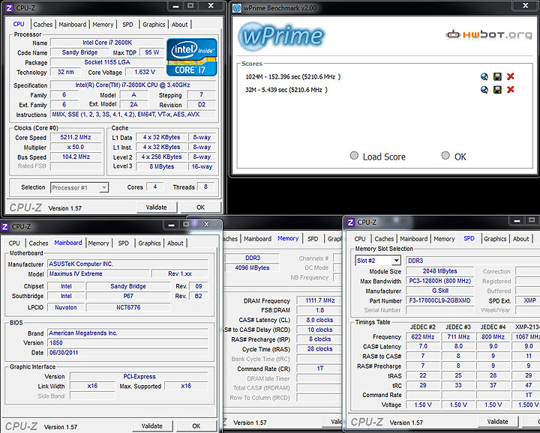The width and height of the screenshot is (540, 433).
Task: Click the 1024M - 152.396 sec score entry
Action: pos(293,76)
